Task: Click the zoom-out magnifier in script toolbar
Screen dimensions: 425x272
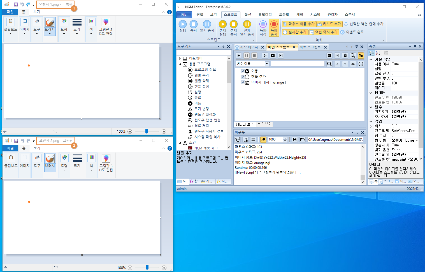Action: (353, 56)
